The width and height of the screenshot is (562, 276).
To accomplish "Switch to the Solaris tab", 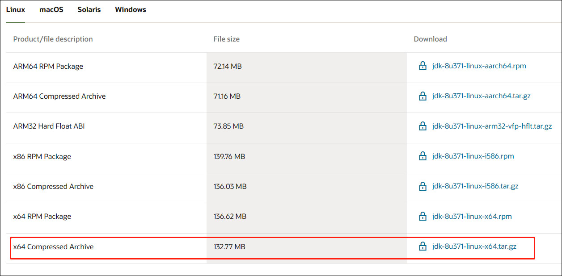I will 89,10.
